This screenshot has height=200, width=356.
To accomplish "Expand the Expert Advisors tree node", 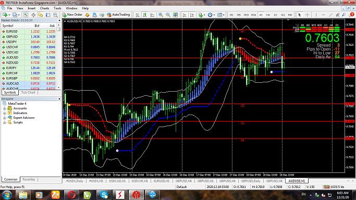I will coord(4,118).
